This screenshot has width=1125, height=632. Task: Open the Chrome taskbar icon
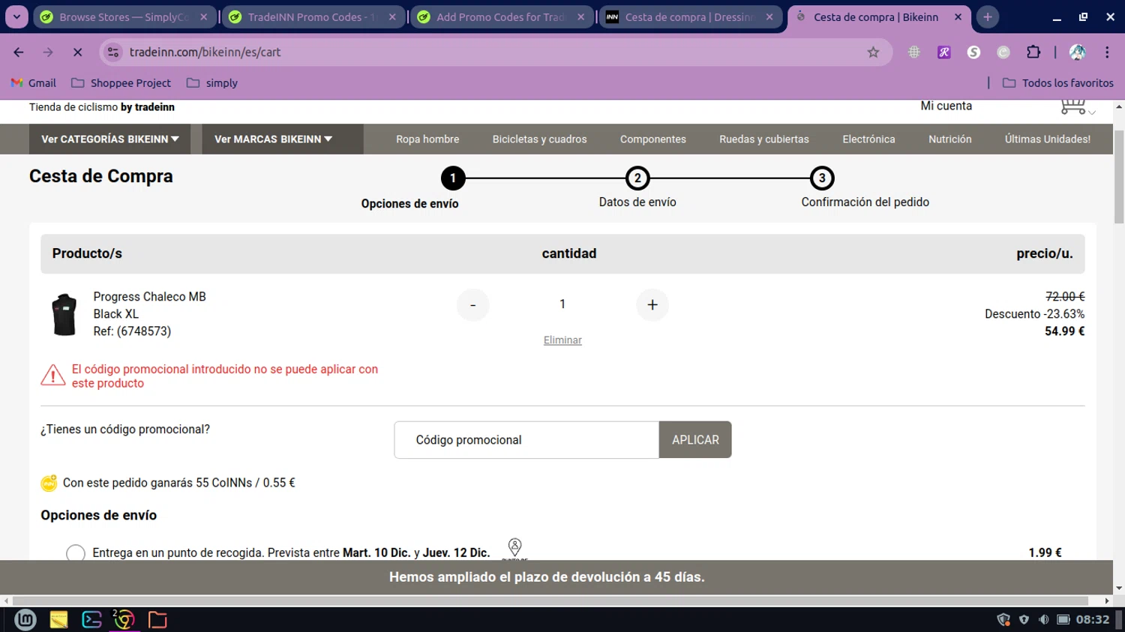[x=124, y=619]
